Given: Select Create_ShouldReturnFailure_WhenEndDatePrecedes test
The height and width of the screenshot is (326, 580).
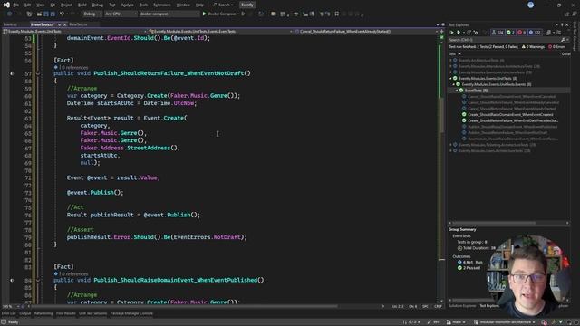Looking at the screenshot, I should point(513,120).
